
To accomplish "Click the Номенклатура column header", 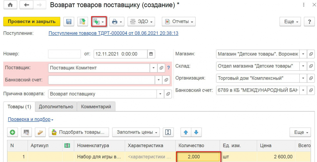I will (100, 146).
